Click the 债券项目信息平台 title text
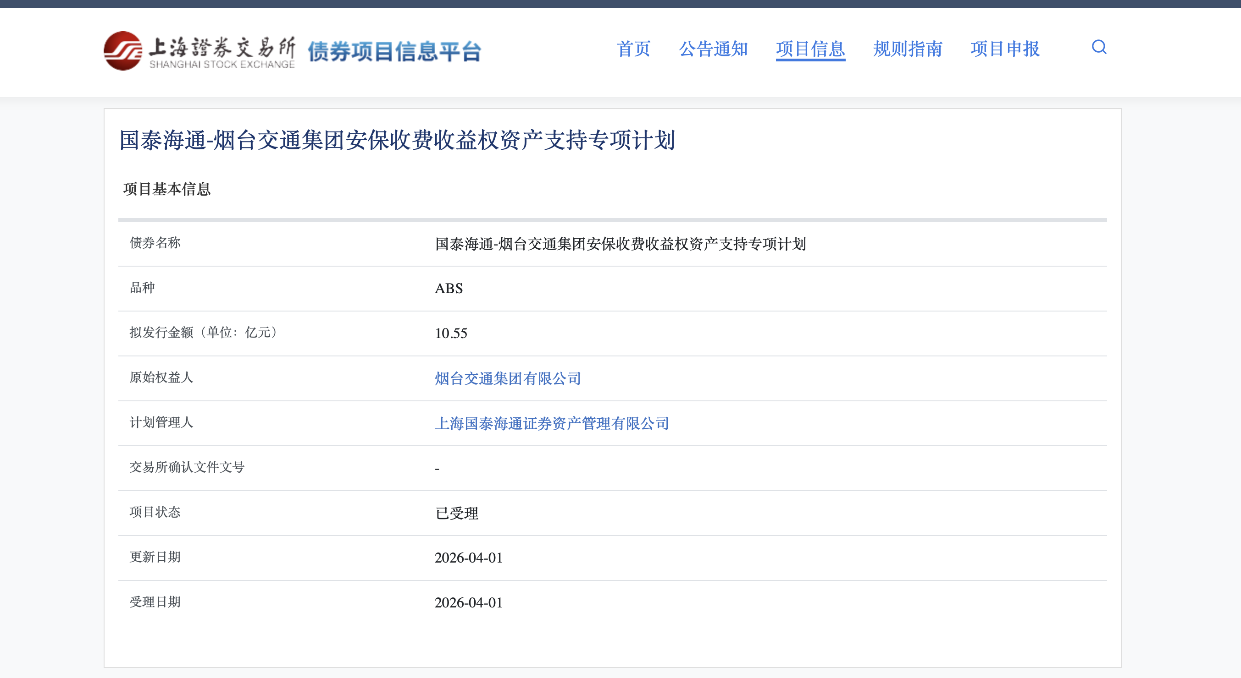The width and height of the screenshot is (1241, 678). pyautogui.click(x=394, y=52)
